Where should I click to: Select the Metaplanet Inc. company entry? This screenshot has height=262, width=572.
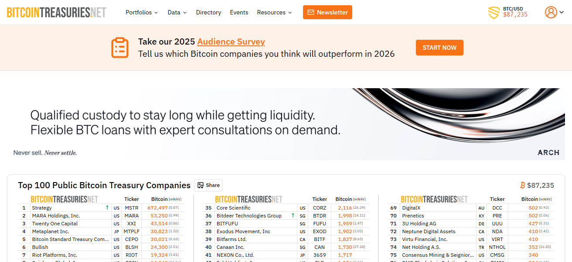point(51,231)
